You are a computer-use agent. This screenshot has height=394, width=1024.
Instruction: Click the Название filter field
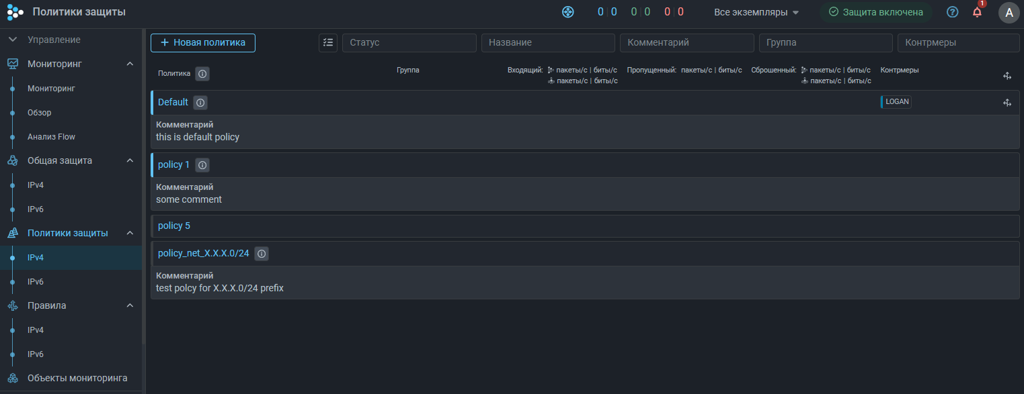pyautogui.click(x=548, y=43)
